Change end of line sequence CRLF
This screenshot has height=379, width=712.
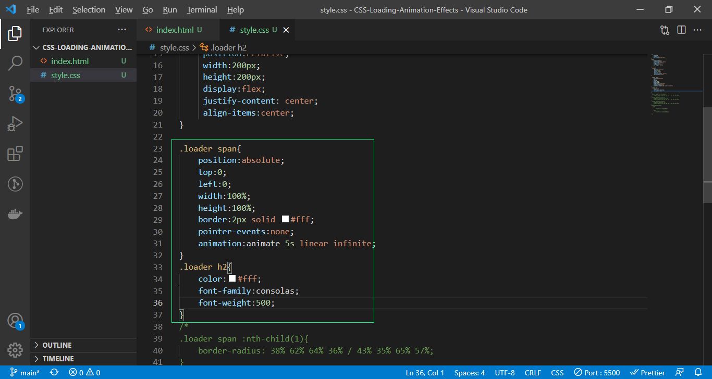(533, 373)
